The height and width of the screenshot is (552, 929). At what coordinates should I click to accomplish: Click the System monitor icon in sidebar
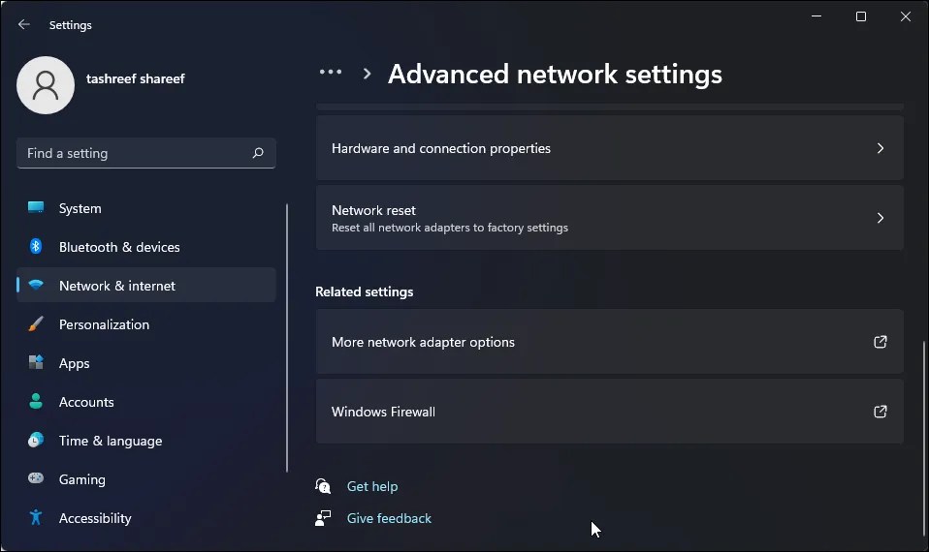(x=36, y=208)
